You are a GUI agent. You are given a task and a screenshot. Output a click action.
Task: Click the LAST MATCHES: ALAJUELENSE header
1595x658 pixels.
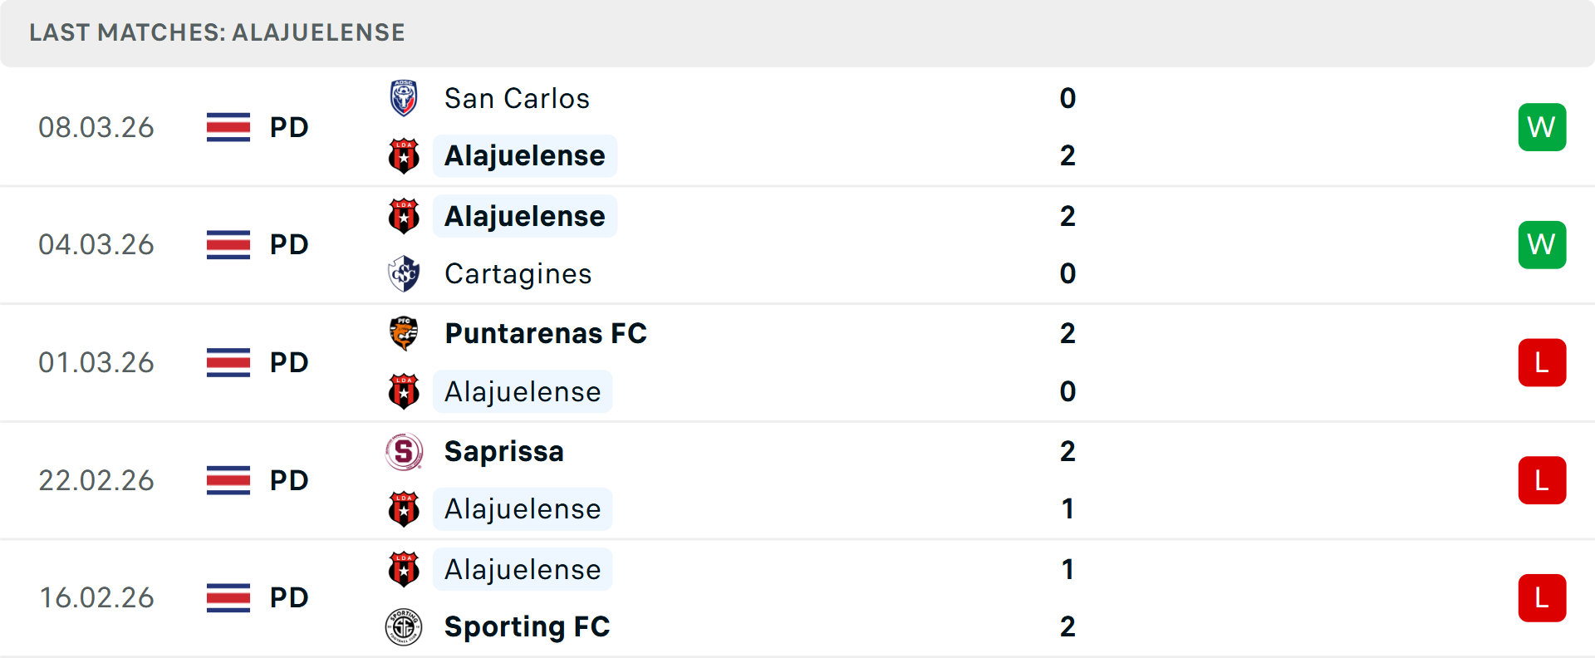click(x=217, y=32)
